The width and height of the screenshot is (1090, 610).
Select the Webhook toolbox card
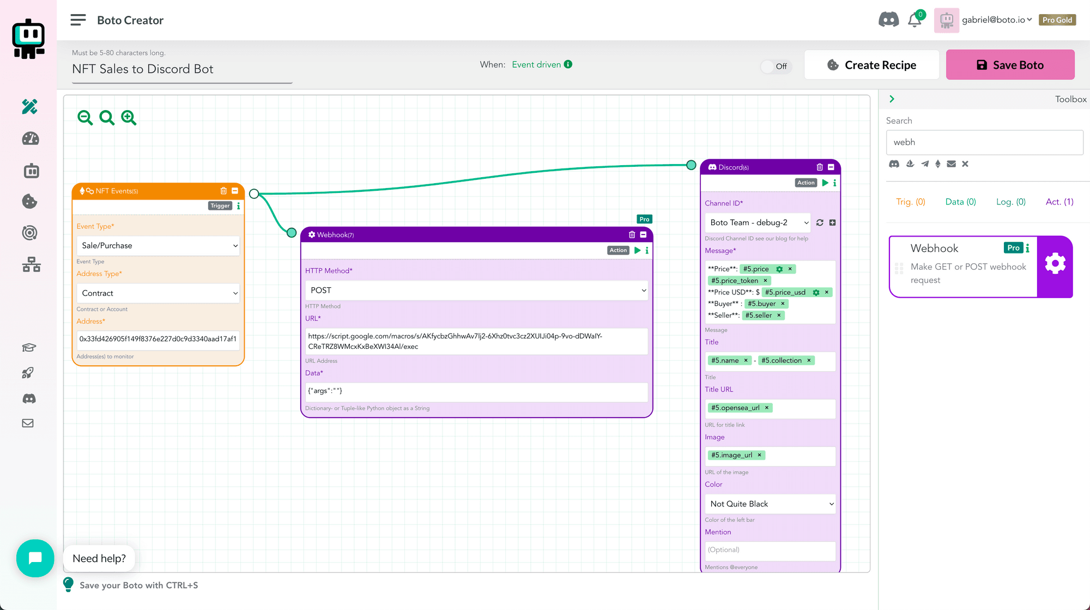click(980, 267)
